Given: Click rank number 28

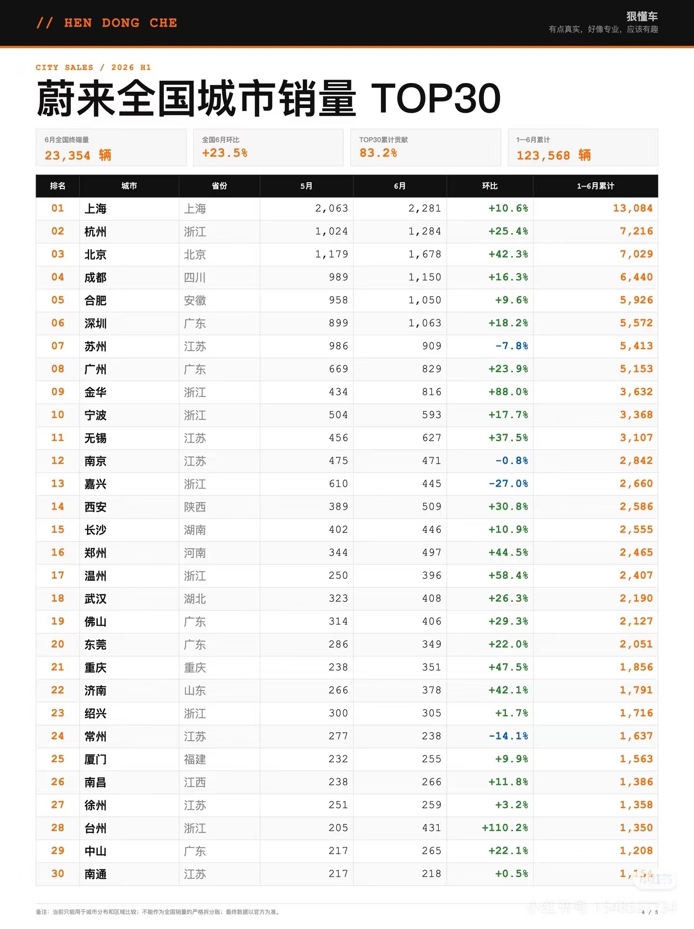Looking at the screenshot, I should 57,828.
